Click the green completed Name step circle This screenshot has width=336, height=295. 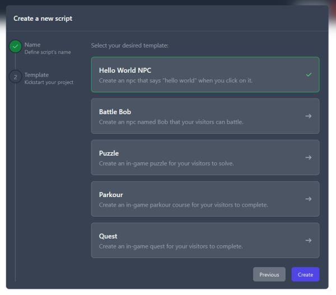[16, 46]
